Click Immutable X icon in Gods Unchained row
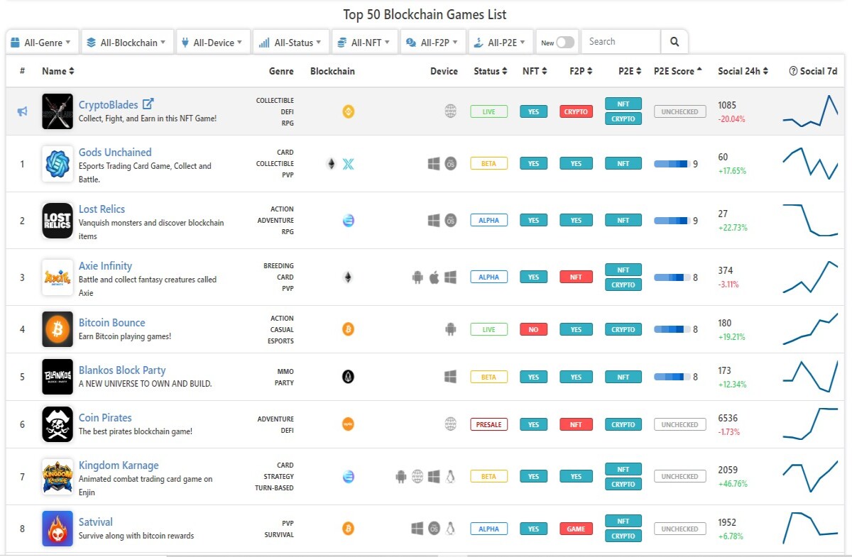 coord(348,164)
